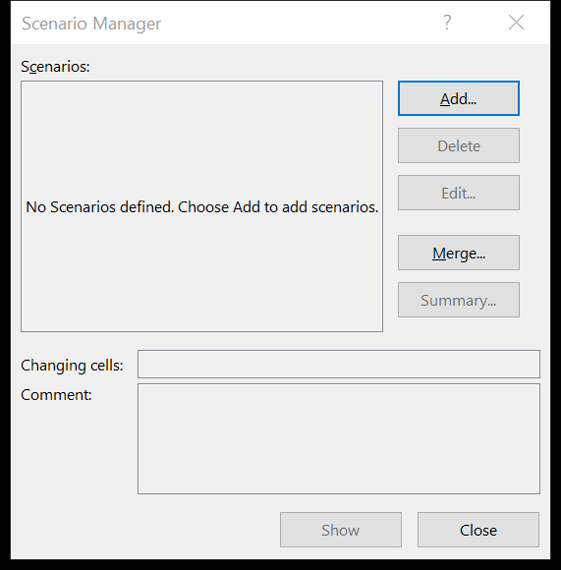Viewport: 561px width, 570px height.
Task: Click the Close button at the bottom
Action: pos(478,530)
